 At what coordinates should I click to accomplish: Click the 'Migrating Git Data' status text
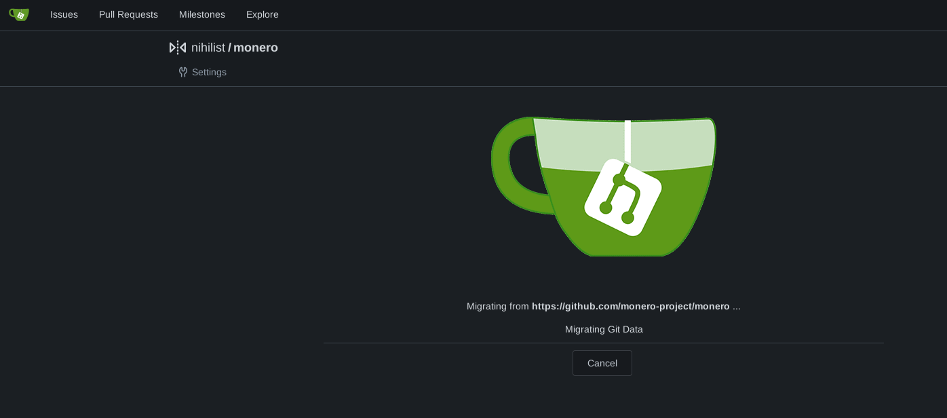tap(604, 329)
